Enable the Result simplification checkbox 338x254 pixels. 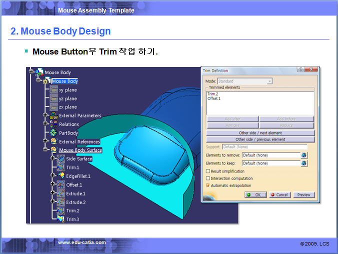tap(208, 171)
